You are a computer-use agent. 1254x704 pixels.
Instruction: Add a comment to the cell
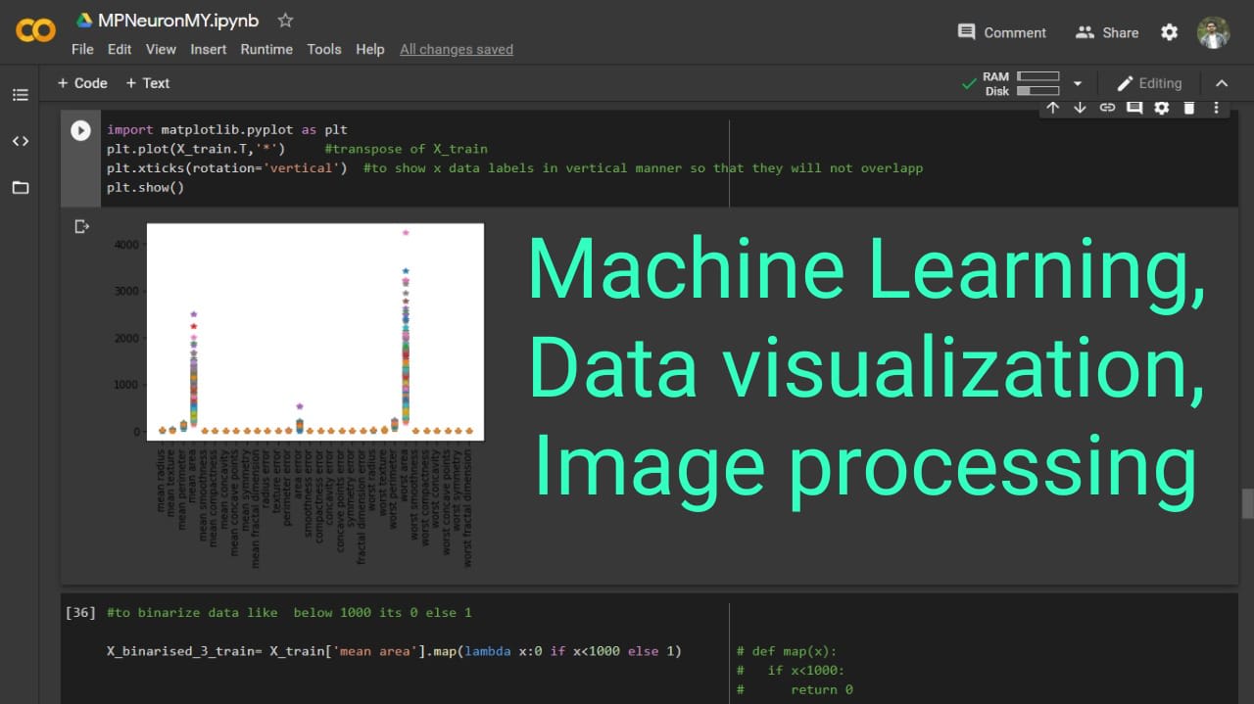tap(1134, 108)
